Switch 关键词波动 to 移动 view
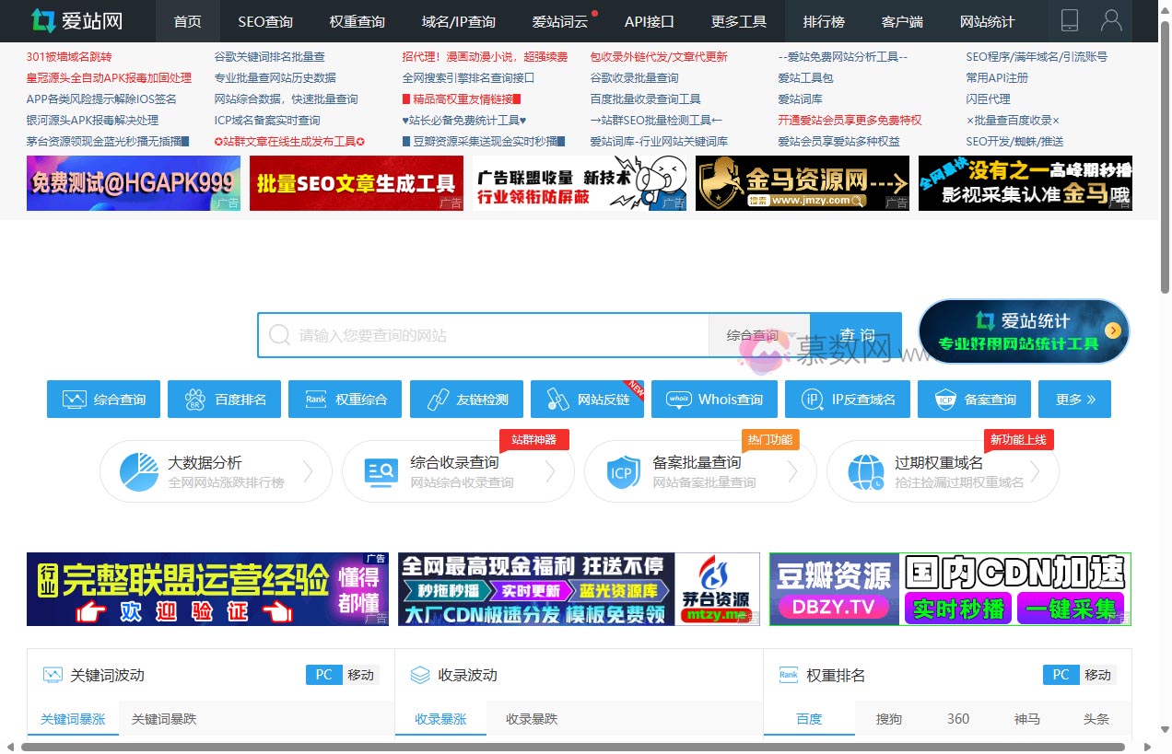 pyautogui.click(x=362, y=675)
